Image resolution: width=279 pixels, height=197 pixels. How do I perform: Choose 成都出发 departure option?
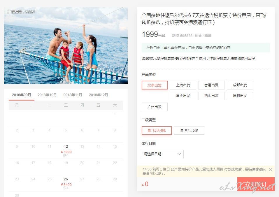coord(240,85)
